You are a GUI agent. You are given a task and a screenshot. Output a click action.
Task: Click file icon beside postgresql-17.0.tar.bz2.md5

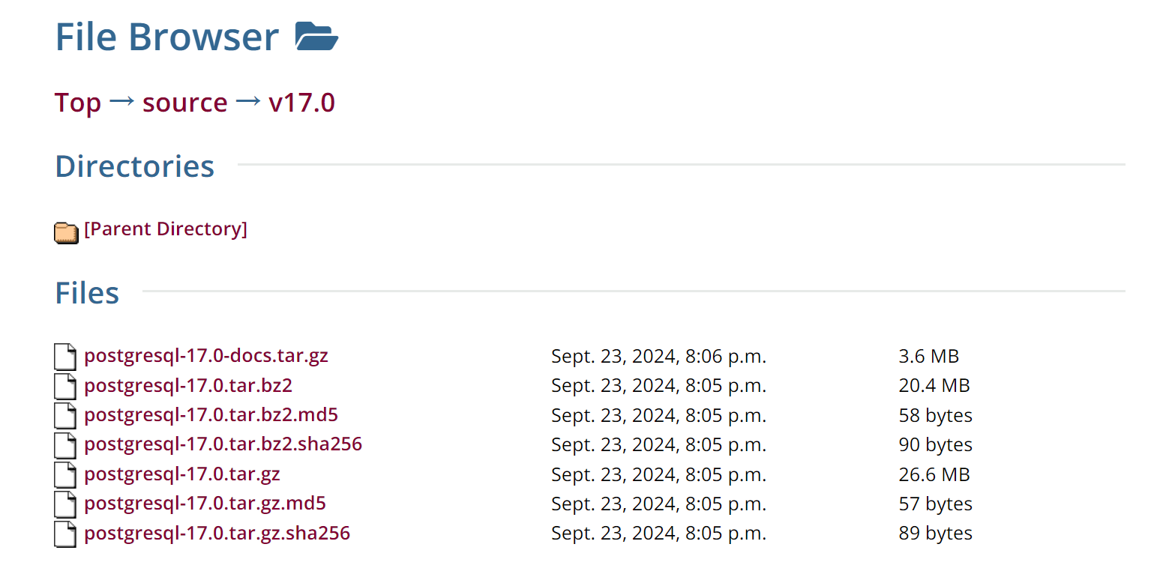coord(65,416)
